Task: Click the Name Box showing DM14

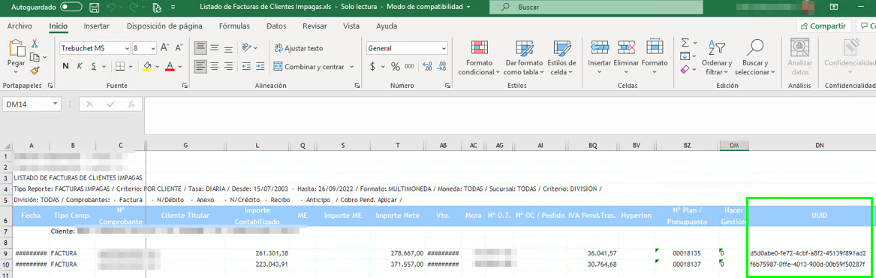Action: 32,104
